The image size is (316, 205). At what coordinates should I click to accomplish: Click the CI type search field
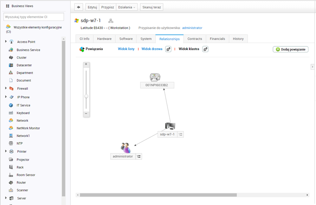tap(34, 17)
